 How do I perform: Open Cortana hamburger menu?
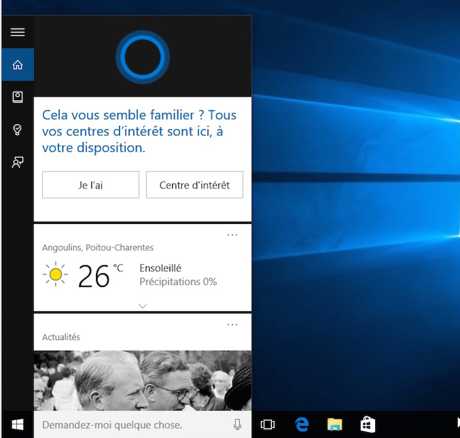[x=17, y=32]
